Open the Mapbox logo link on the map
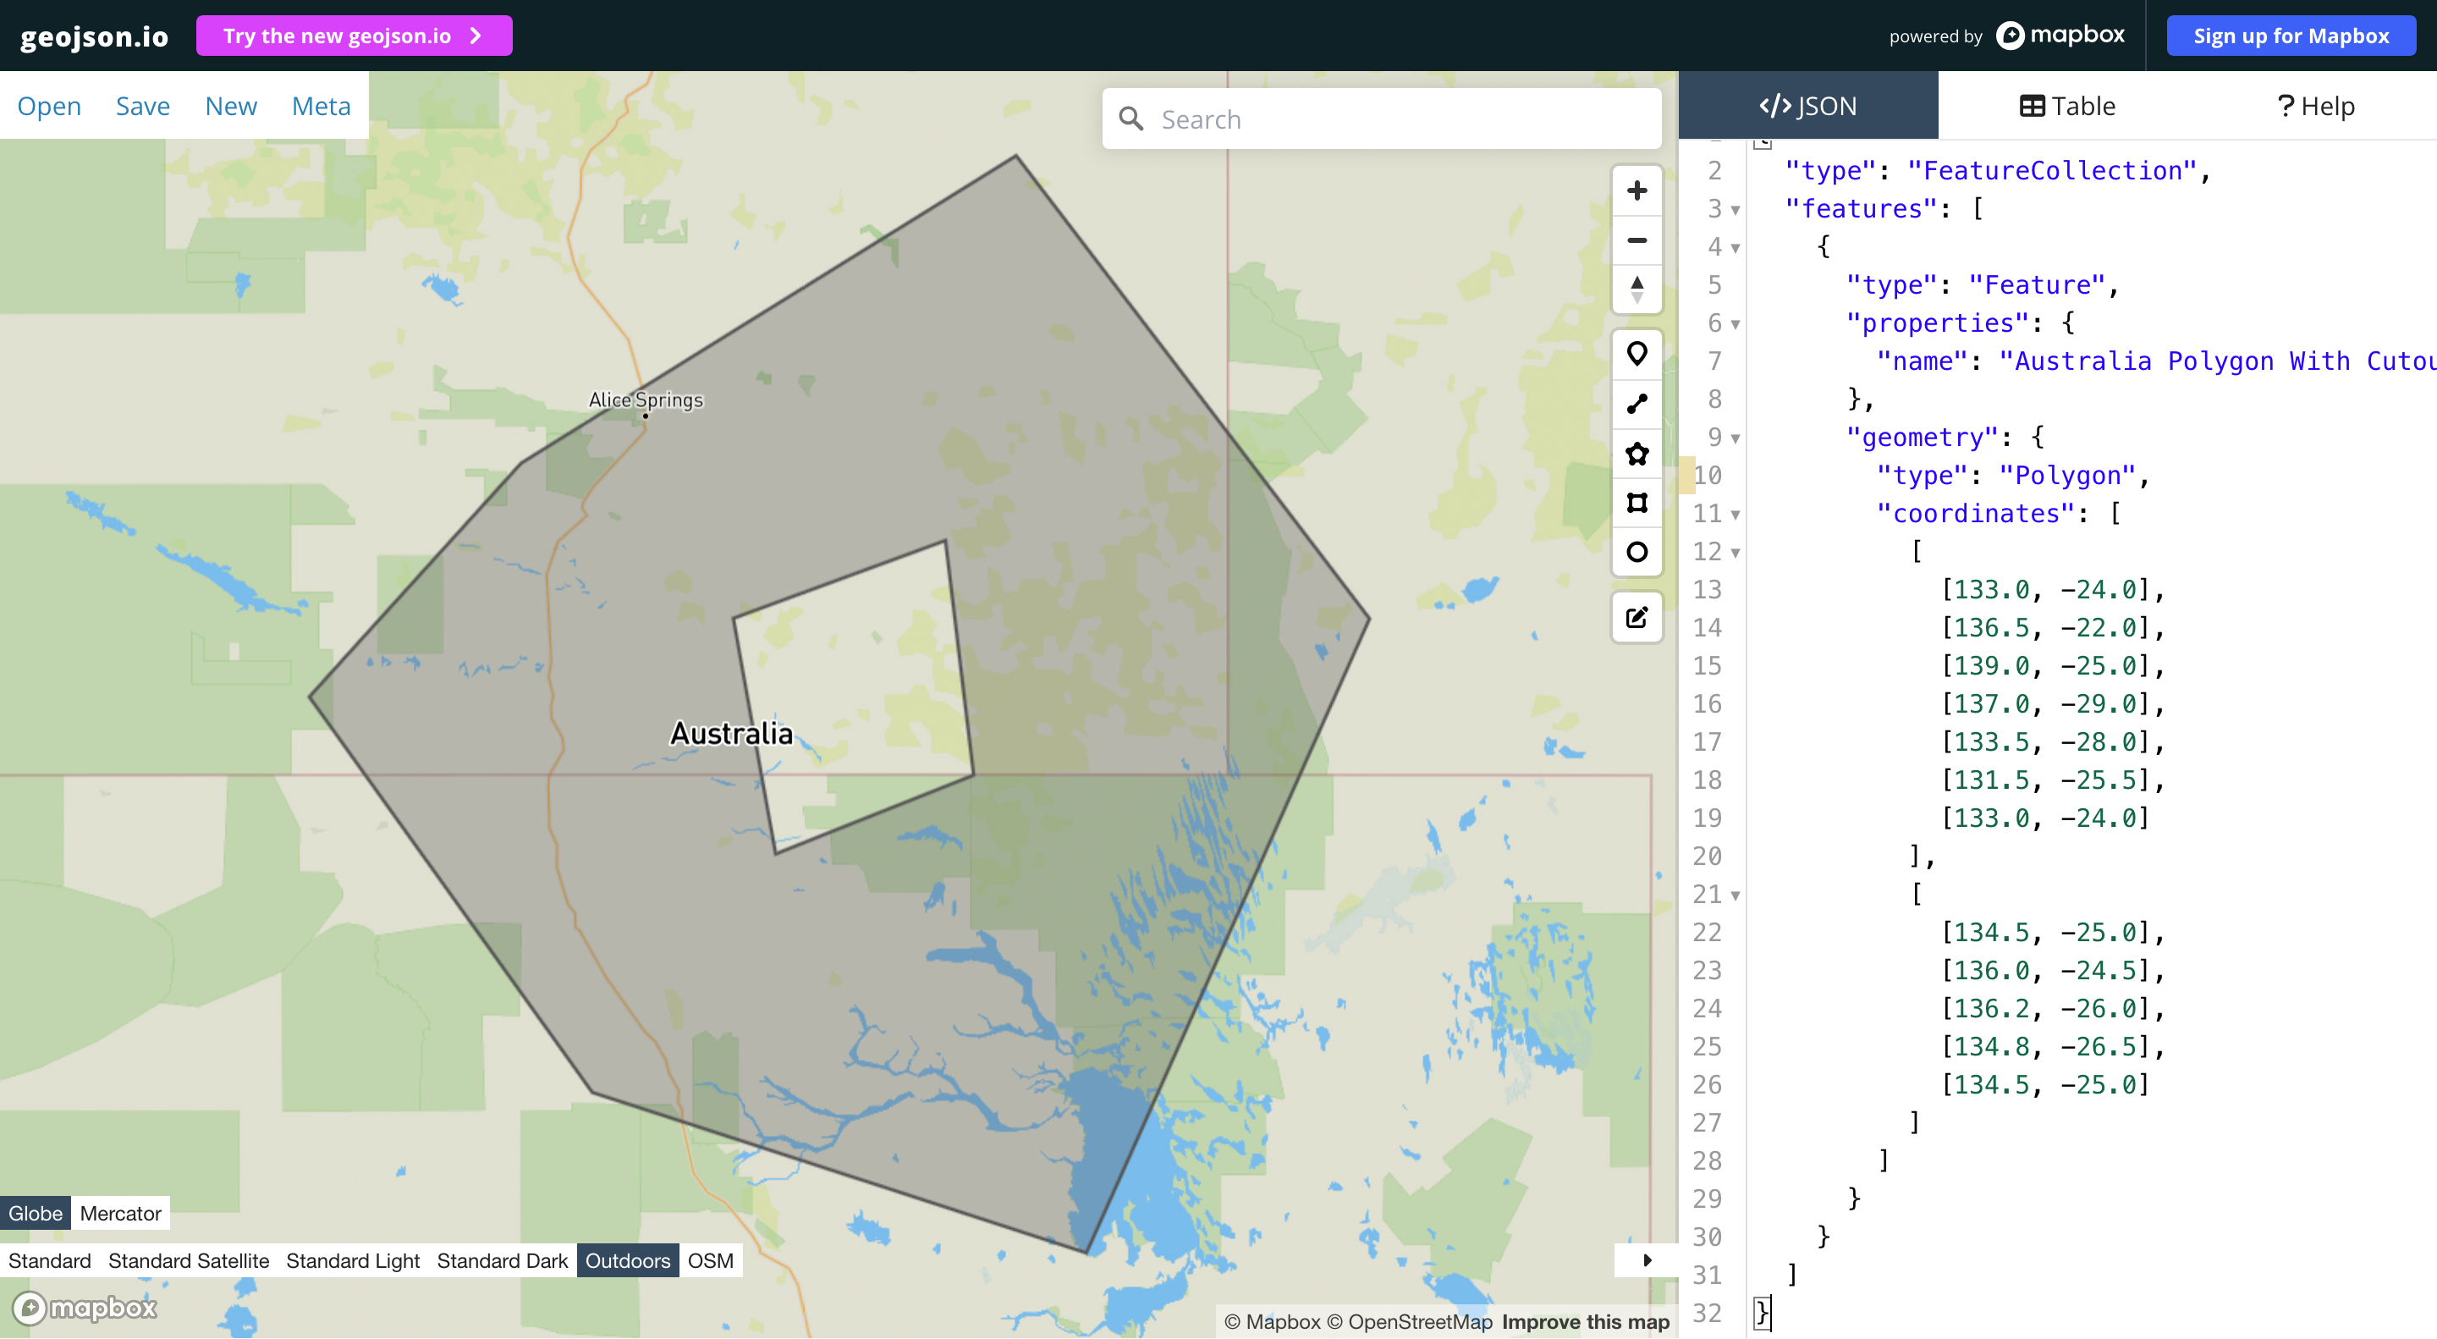This screenshot has width=2437, height=1339. tap(85, 1308)
